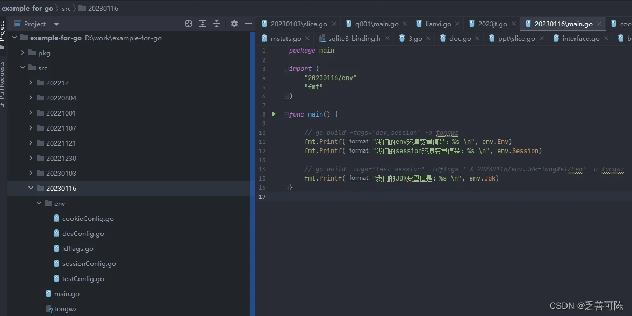Collapse the env folder

[39, 203]
